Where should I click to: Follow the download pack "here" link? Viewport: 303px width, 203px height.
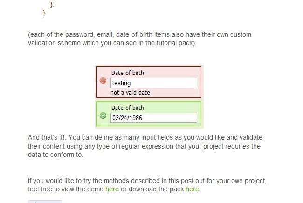click(x=192, y=189)
